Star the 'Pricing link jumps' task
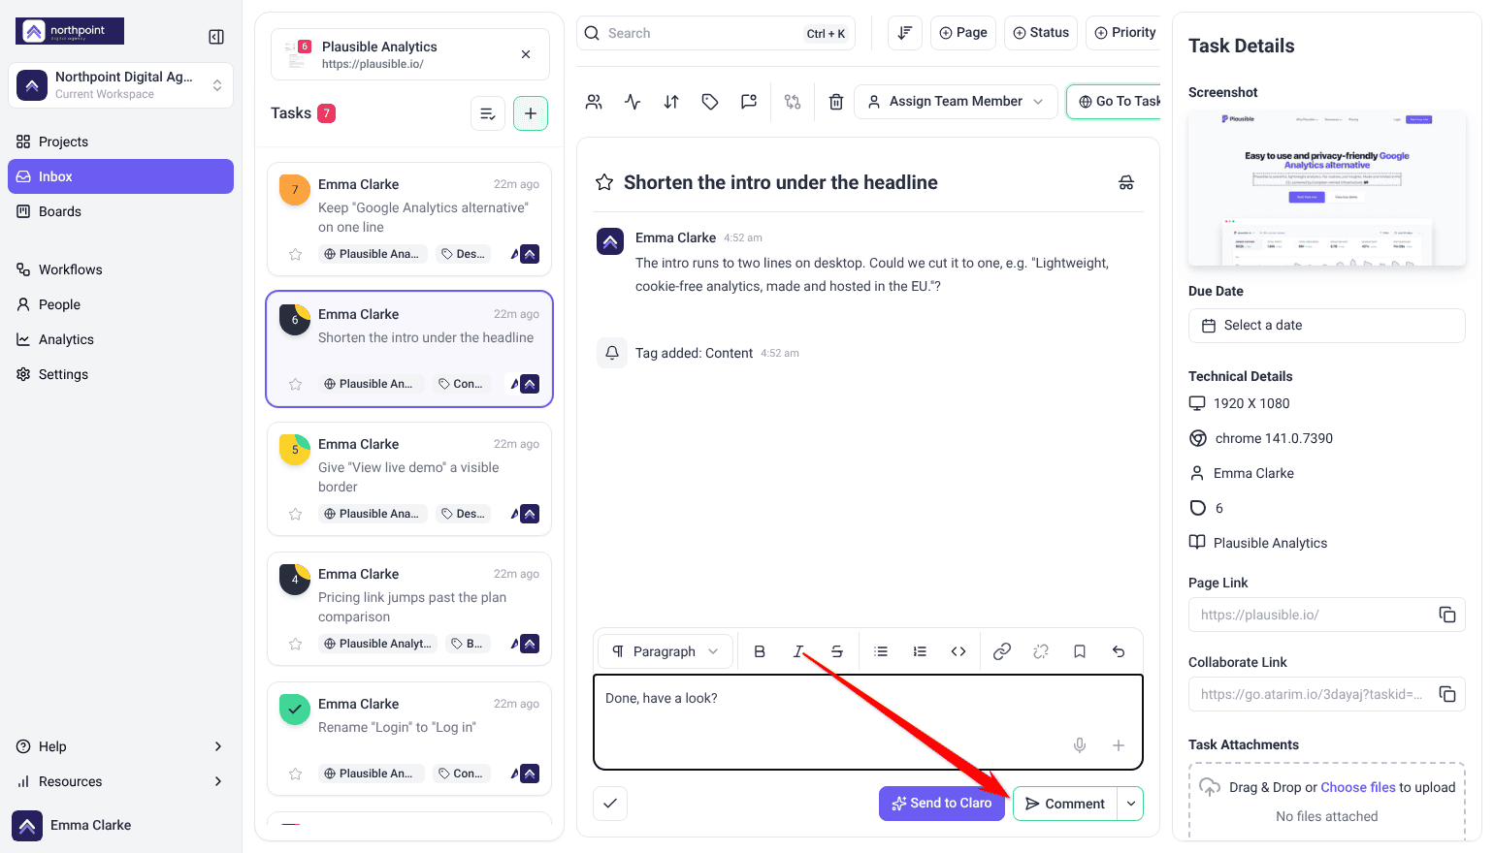The image size is (1494, 853). [x=295, y=644]
